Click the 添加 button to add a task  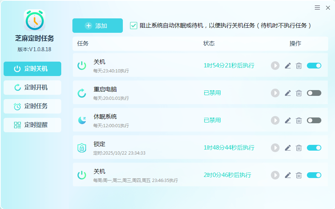97,26
